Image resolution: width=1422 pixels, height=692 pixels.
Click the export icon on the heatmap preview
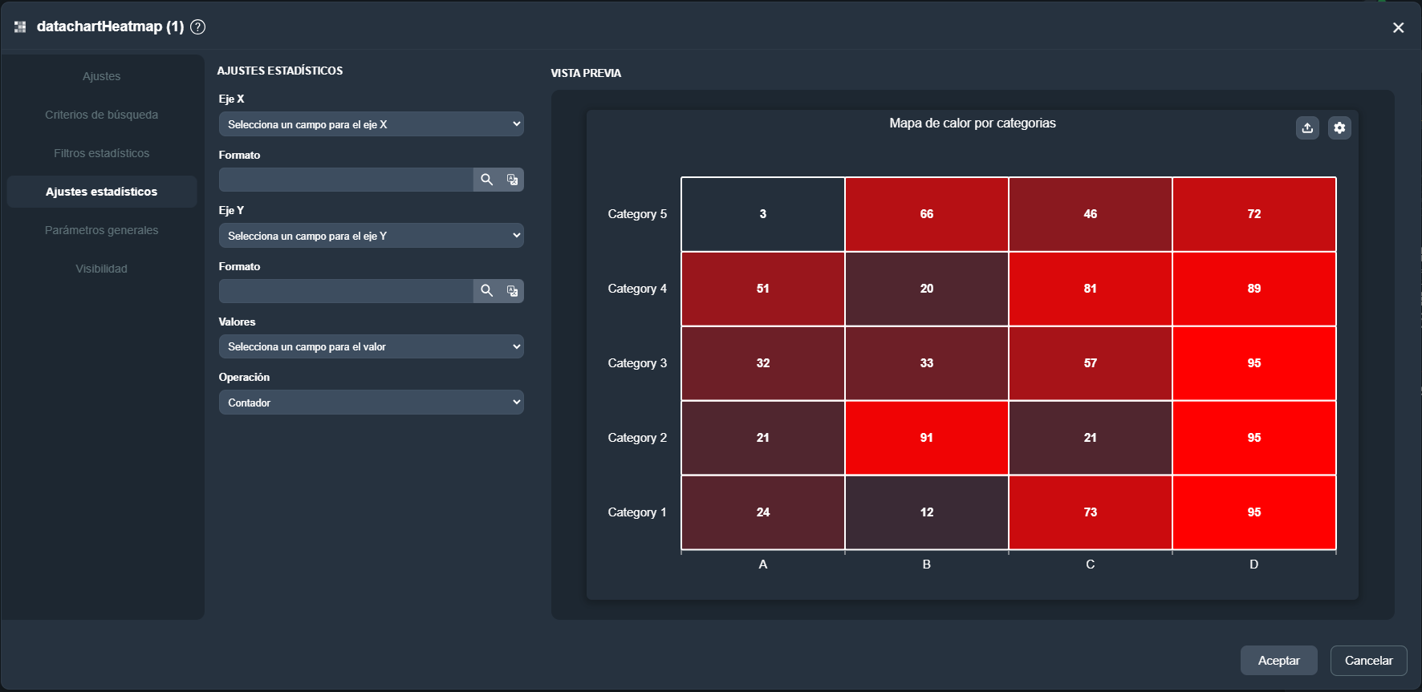(x=1307, y=128)
